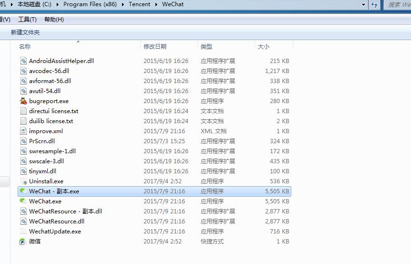The width and height of the screenshot is (411, 264).
Task: Open the partially visible 查看(V) menu
Action: (5, 20)
